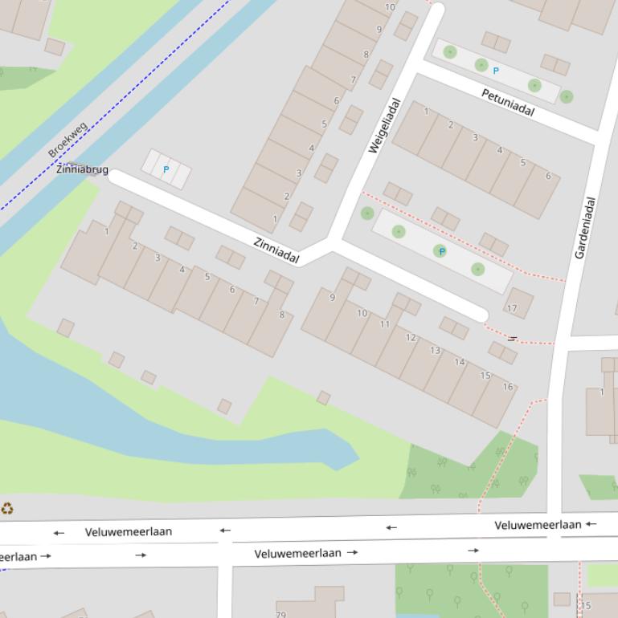Select house number 9 on Zinniadal

332,298
